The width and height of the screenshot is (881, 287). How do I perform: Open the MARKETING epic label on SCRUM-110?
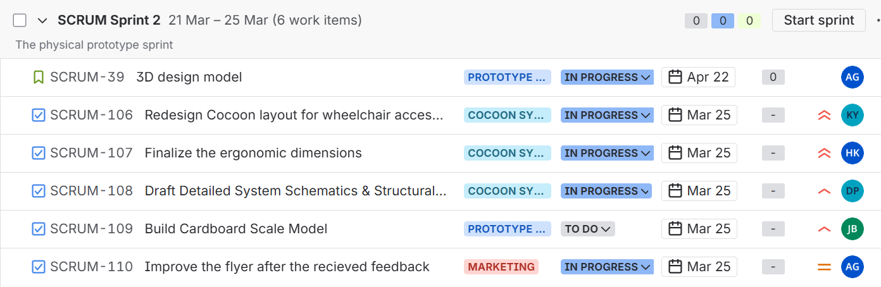(501, 267)
